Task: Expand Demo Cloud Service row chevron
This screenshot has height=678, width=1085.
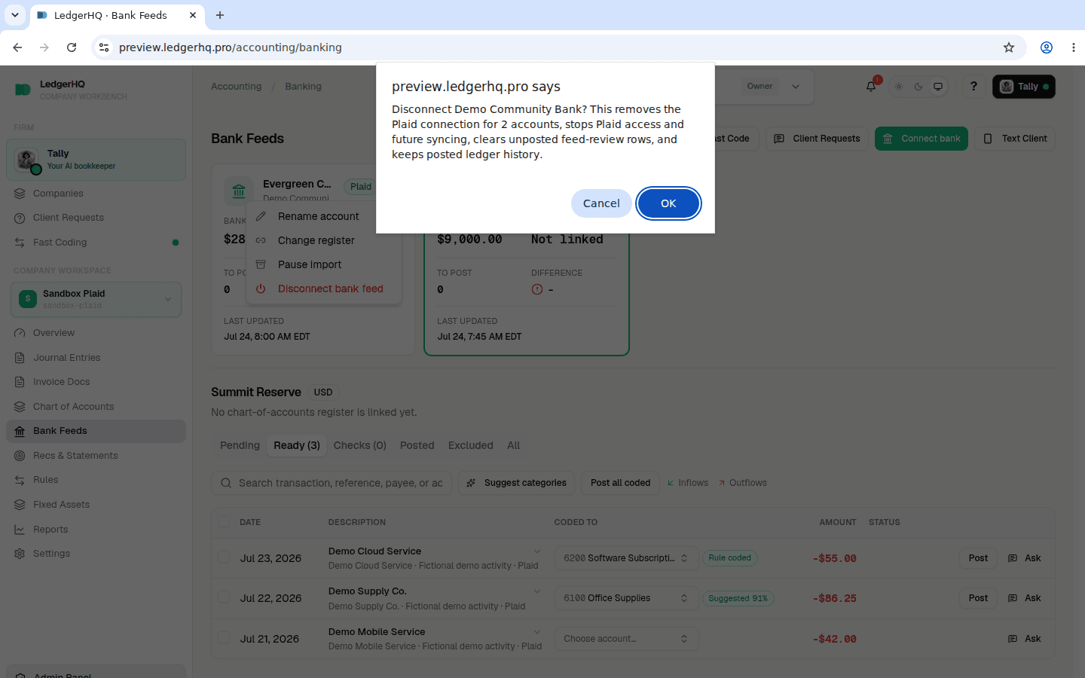Action: (537, 551)
